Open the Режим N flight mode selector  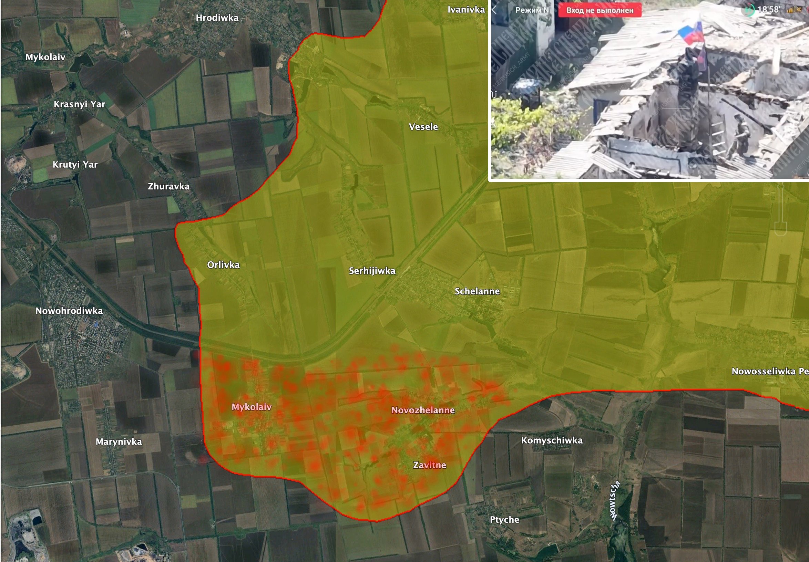click(x=532, y=10)
